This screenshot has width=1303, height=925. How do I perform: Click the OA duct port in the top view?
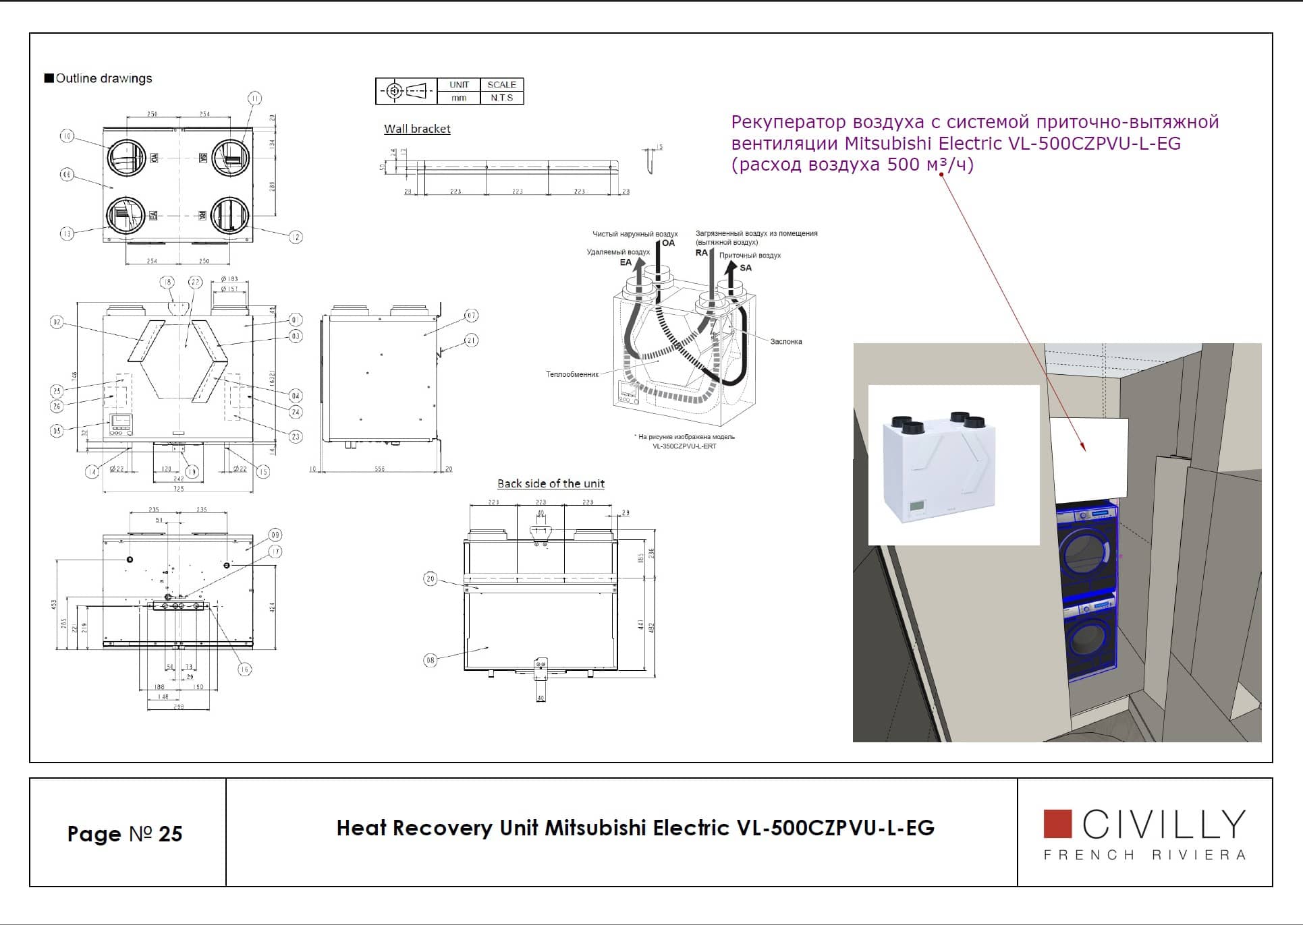127,158
